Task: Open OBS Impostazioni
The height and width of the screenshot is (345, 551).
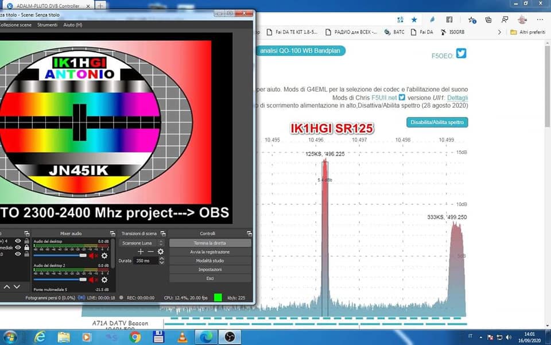Action: tap(210, 269)
